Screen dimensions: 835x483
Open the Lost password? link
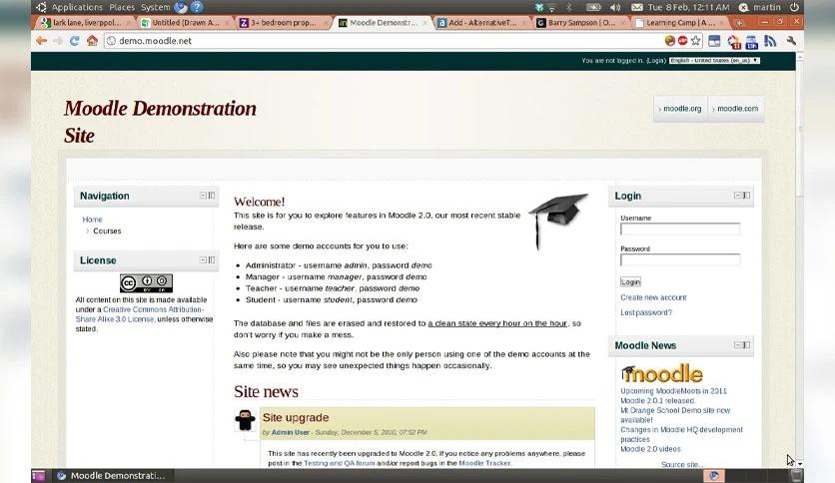[646, 312]
